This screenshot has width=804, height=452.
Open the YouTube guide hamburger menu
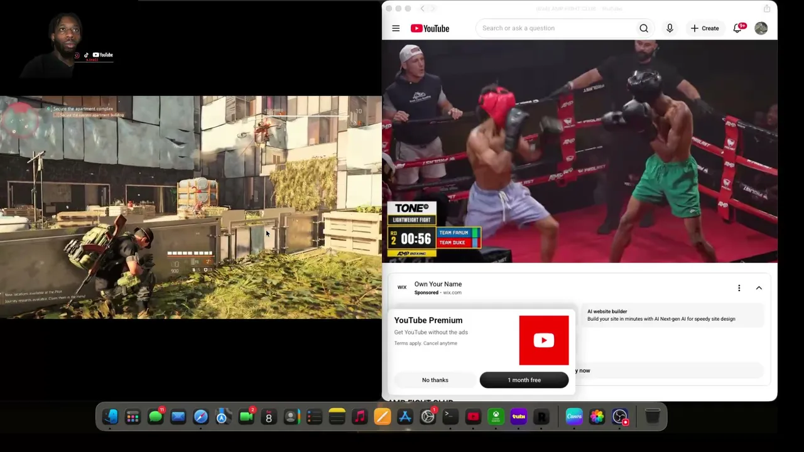pos(396,28)
